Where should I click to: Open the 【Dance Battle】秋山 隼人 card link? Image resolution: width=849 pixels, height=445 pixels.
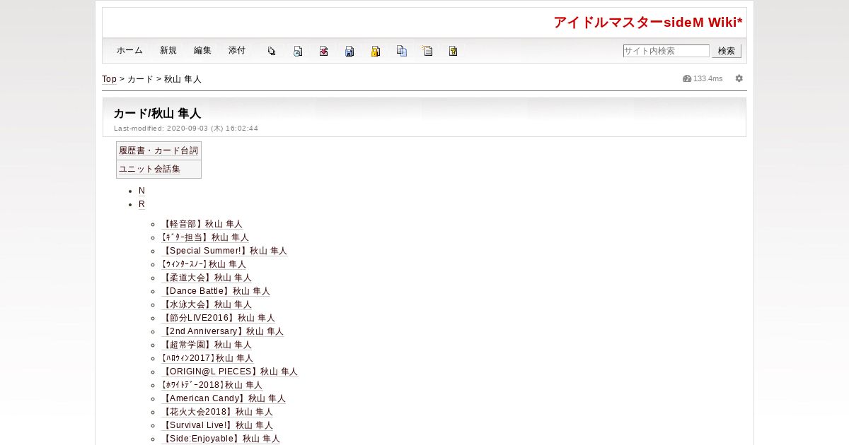tap(216, 291)
